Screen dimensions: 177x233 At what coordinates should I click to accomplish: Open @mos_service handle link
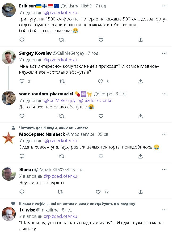coord(80,134)
